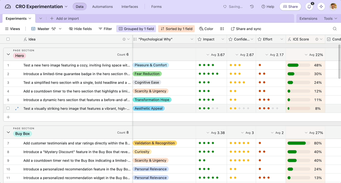Switch to the Automations tab

[102, 6]
